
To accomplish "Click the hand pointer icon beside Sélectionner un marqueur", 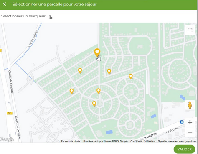I will [x=51, y=17].
